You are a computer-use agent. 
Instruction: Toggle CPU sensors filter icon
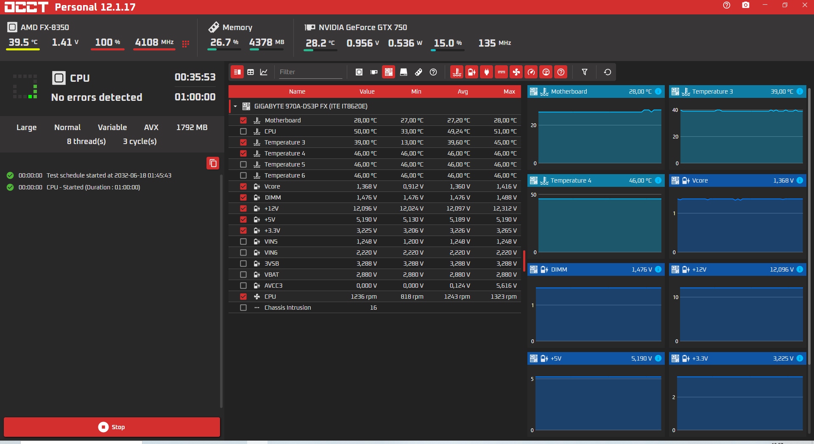[359, 72]
